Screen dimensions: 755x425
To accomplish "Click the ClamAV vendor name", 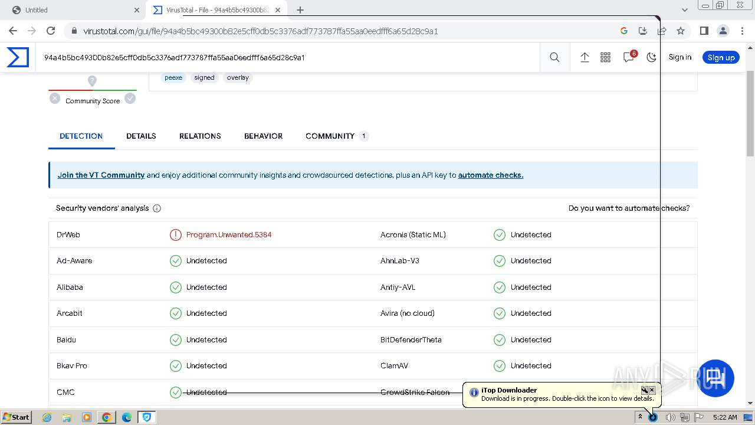I will click(394, 366).
